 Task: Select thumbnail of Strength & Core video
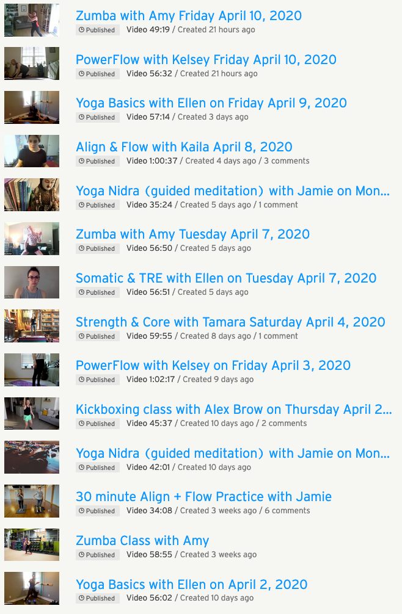32,326
